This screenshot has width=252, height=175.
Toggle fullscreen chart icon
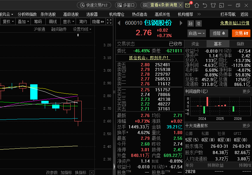pyautogui.click(x=109, y=22)
